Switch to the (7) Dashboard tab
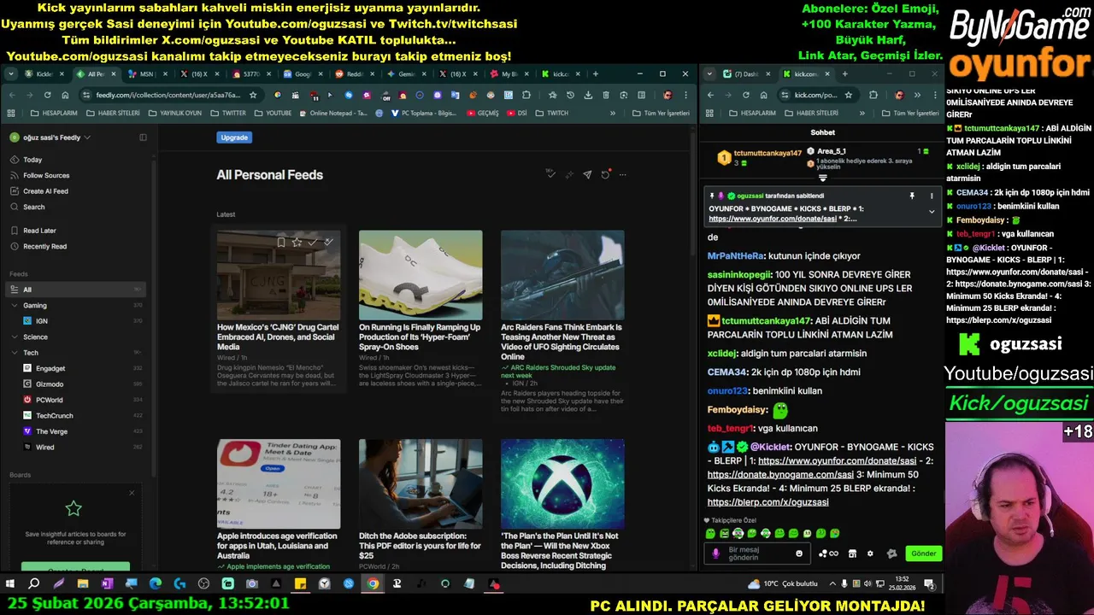This screenshot has height=615, width=1094. (746, 74)
